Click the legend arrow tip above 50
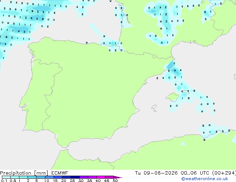The height and width of the screenshot is (182, 236). click(x=118, y=177)
